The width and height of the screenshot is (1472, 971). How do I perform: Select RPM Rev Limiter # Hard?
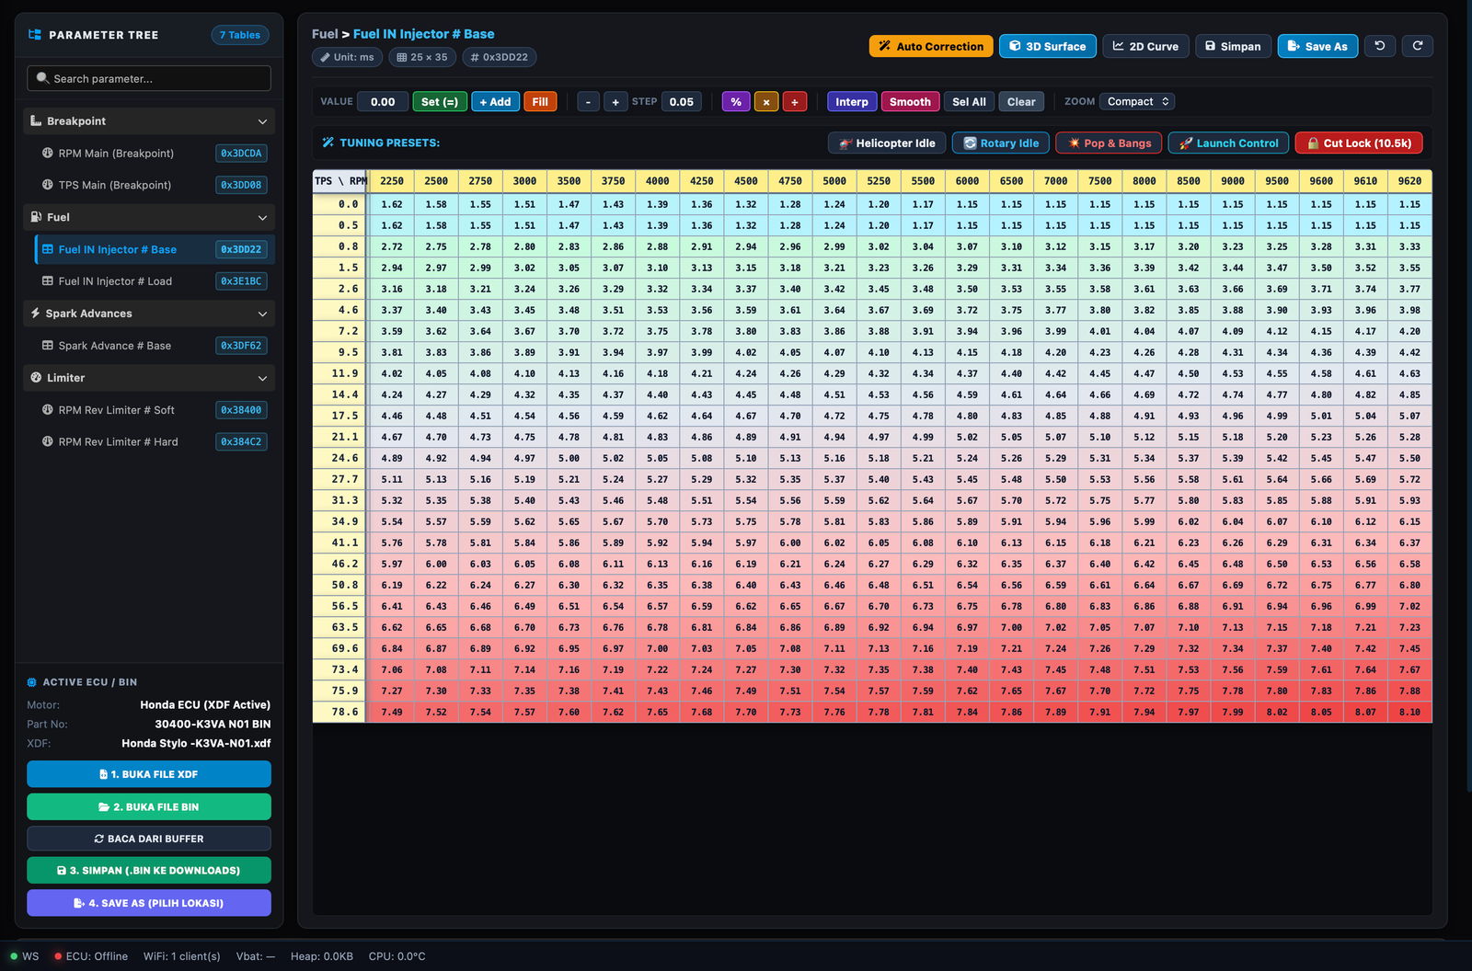154,441
